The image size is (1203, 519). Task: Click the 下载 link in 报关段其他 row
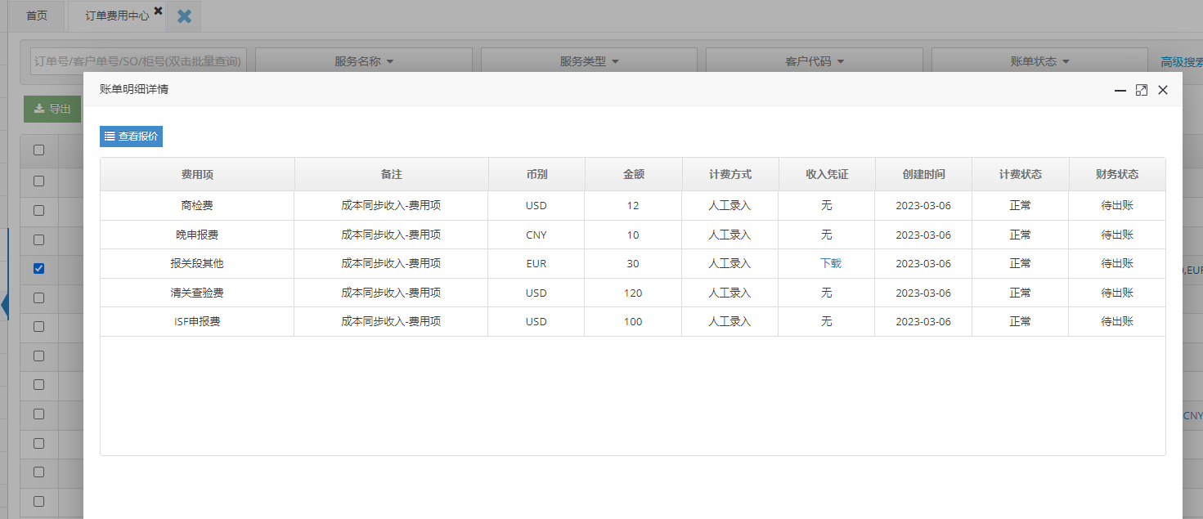(x=831, y=263)
